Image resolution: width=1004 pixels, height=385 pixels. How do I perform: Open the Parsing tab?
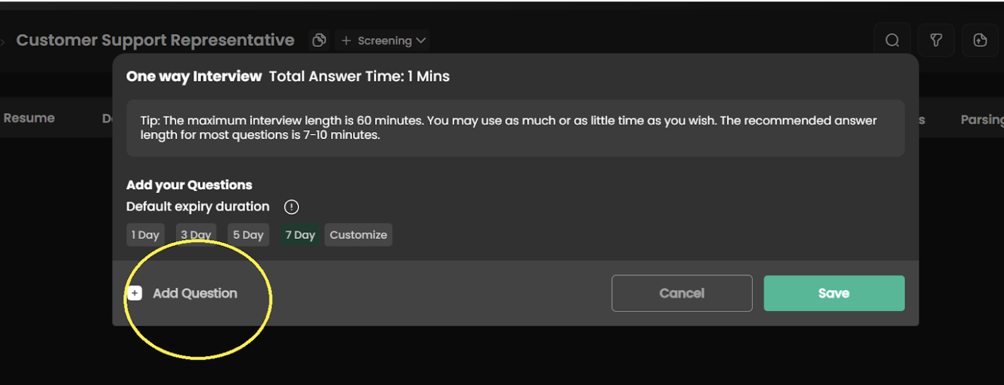981,119
